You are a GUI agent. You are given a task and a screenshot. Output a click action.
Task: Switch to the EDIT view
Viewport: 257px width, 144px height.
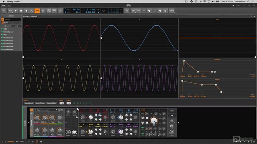tap(22, 142)
